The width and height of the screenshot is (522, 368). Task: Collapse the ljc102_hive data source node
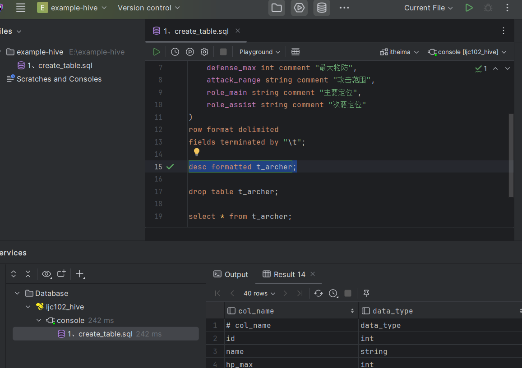coord(28,307)
